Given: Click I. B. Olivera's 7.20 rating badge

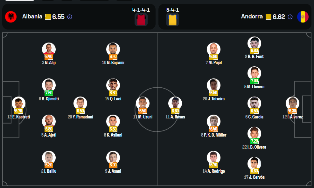Looking at the screenshot, I should (254, 141).
